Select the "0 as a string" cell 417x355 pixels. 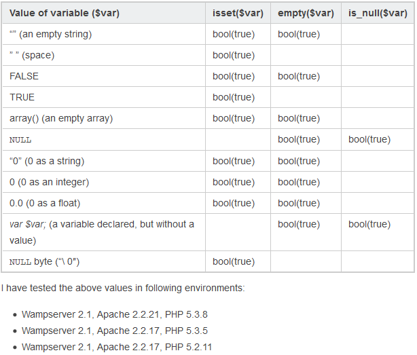pos(104,161)
